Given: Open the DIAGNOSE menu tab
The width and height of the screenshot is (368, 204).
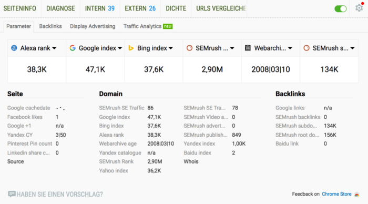Looking at the screenshot, I should 60,8.
